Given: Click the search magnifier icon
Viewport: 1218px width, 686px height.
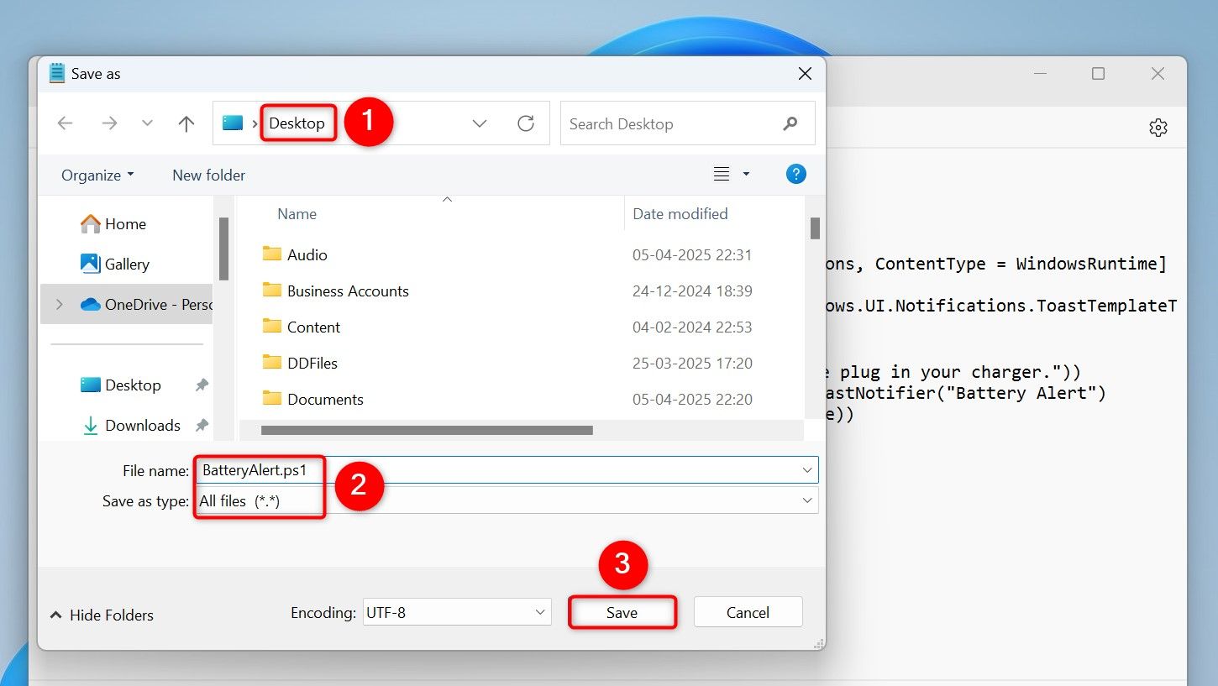Looking at the screenshot, I should point(790,124).
